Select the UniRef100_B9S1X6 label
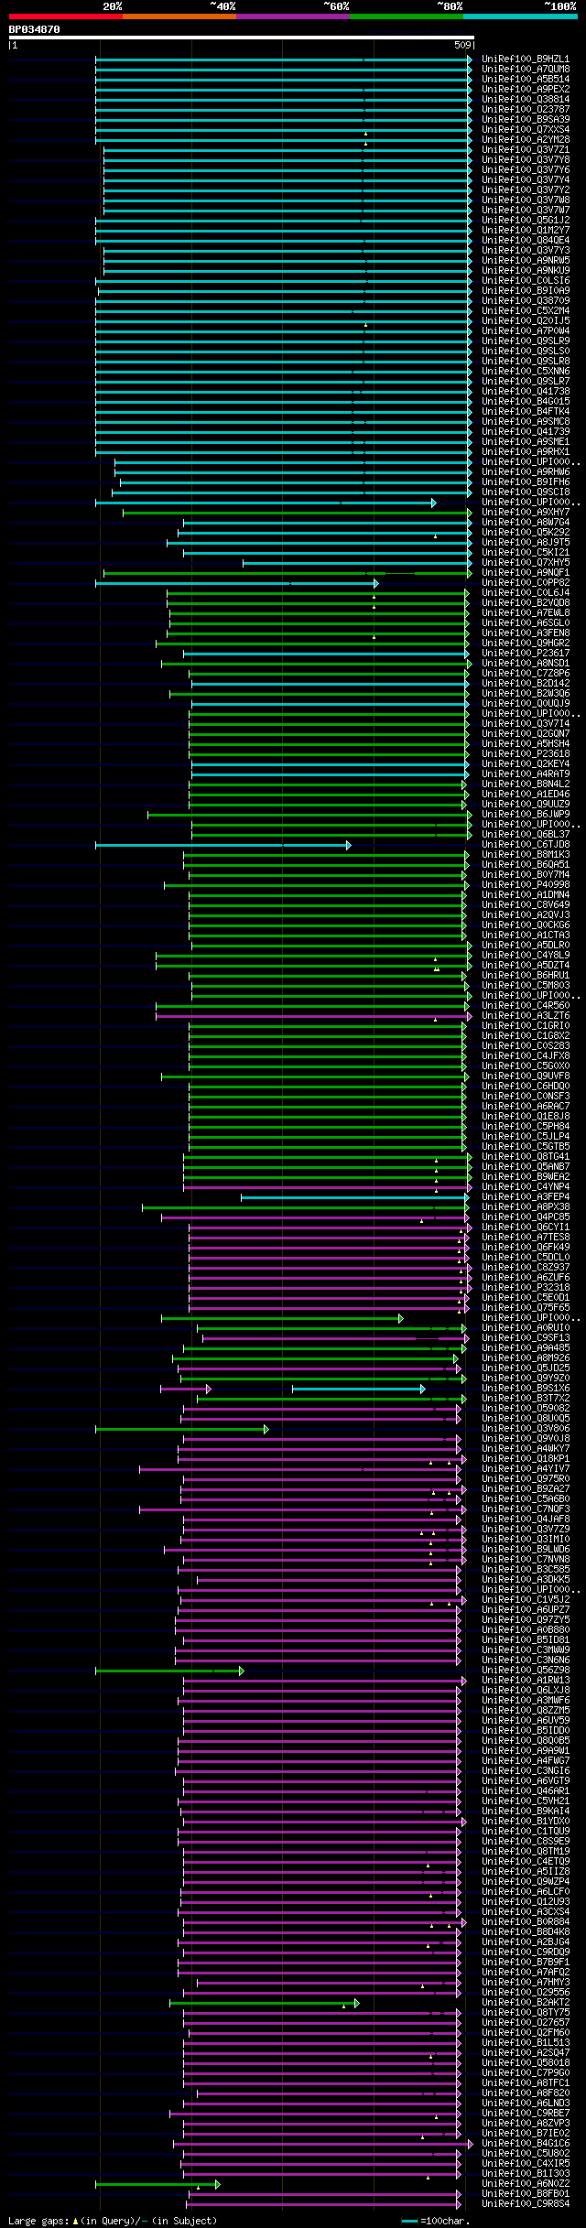586x2228 pixels. [526, 1389]
